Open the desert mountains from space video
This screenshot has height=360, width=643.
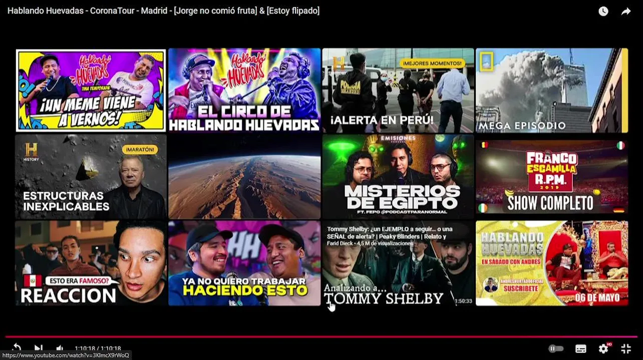pos(244,176)
